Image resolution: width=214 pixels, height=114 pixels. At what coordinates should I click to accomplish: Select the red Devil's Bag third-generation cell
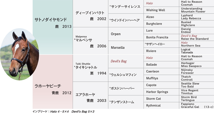pos(126,61)
